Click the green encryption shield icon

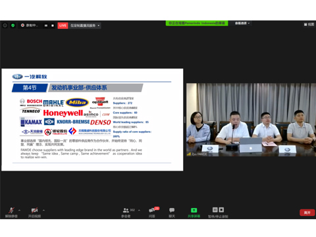13,26
